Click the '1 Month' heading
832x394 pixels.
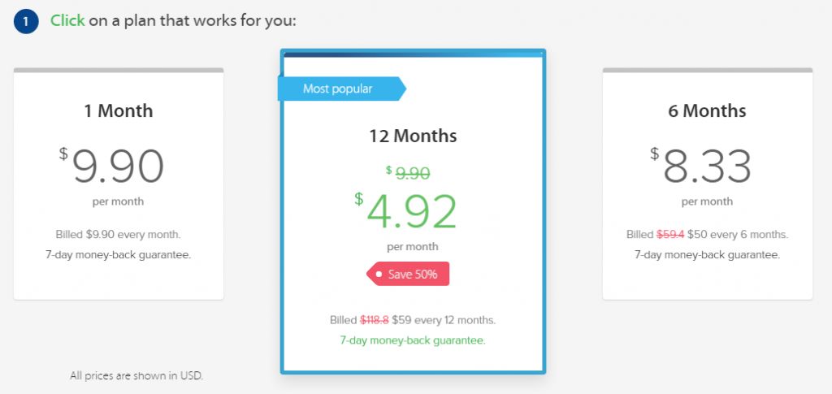119,110
